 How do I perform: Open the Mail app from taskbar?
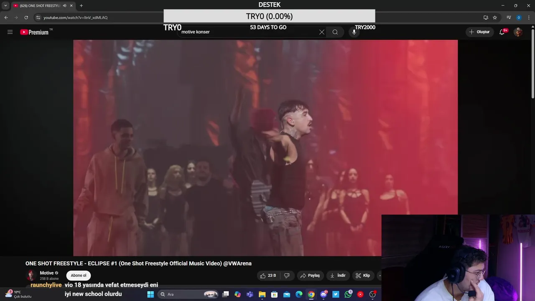[287, 294]
